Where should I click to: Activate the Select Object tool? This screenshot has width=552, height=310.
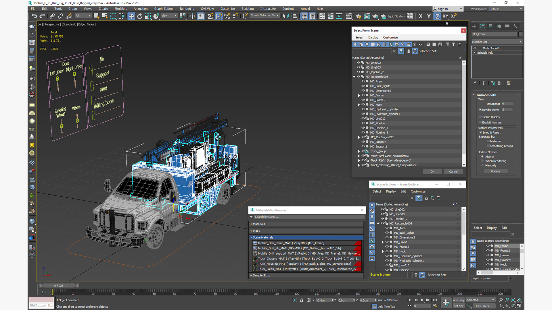click(96, 16)
